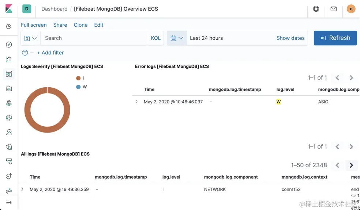The width and height of the screenshot is (360, 210).
Task: Open Dashboard icon in sidebar
Action: click(9, 74)
